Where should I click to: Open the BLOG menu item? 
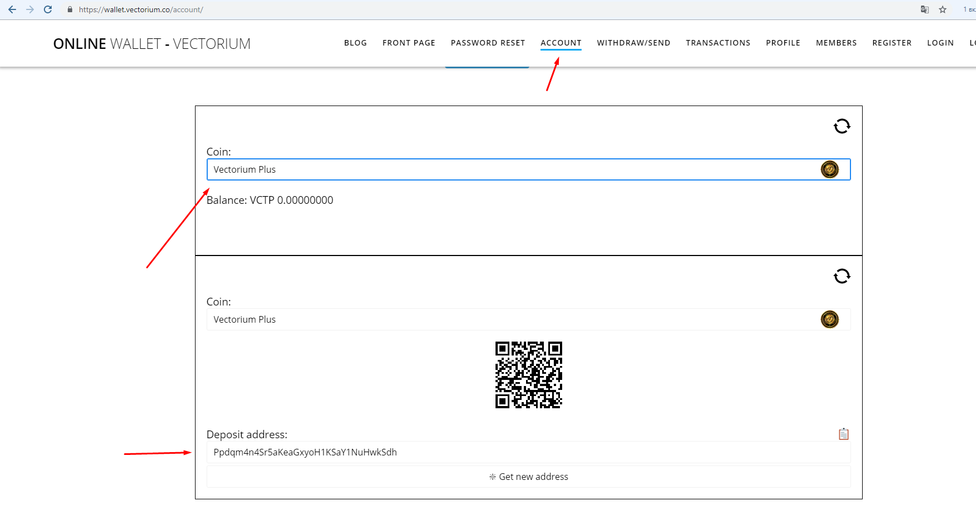click(356, 43)
